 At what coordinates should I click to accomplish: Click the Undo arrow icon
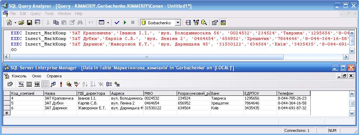pos(91,23)
